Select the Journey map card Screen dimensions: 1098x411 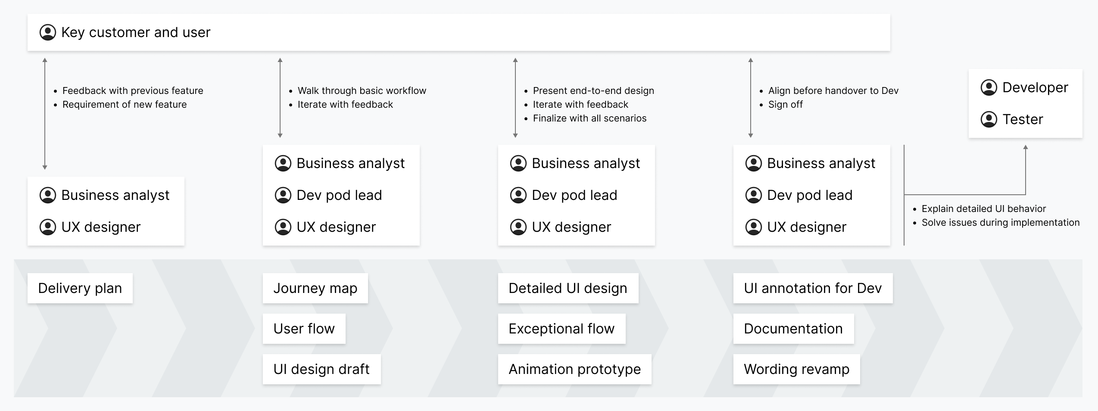point(315,288)
